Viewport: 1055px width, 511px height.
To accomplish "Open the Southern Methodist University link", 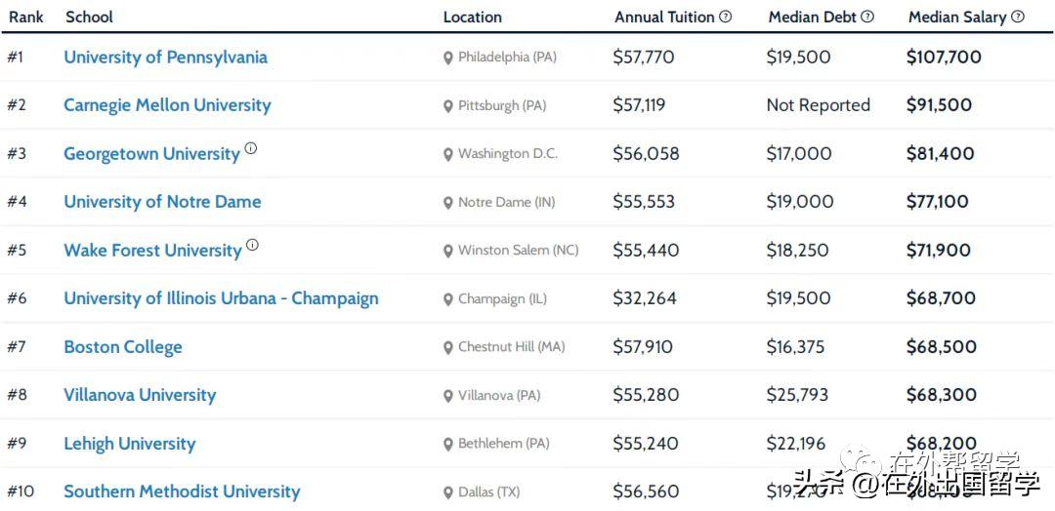I will (182, 491).
